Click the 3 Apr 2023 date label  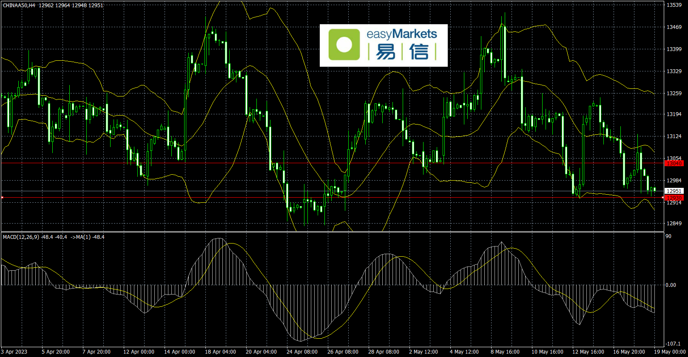click(14, 352)
